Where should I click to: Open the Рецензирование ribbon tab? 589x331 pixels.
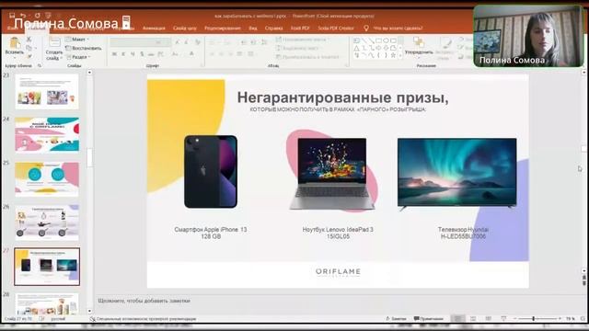click(223, 29)
